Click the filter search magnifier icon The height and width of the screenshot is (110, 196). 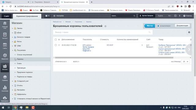coord(149,32)
